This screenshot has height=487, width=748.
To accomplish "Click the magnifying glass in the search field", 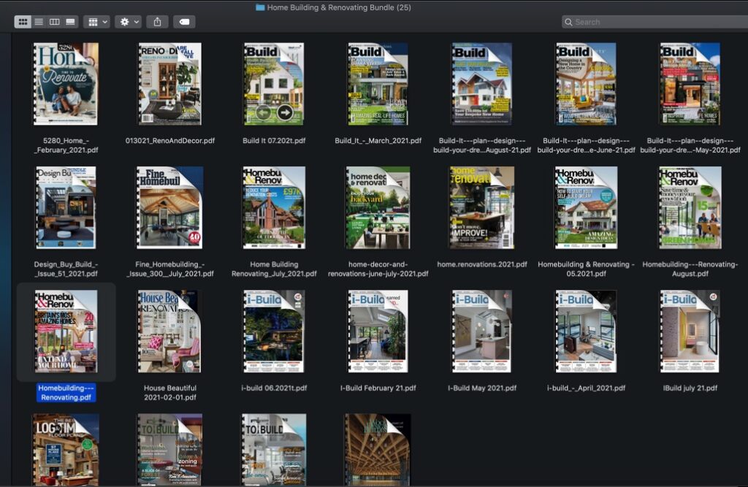I will [x=568, y=22].
